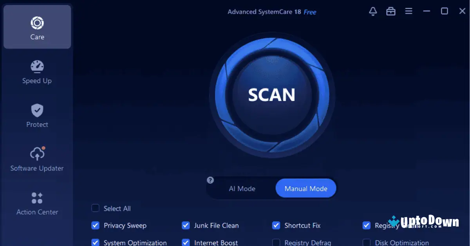Open the hamburger menu
This screenshot has height=246, width=470.
click(409, 11)
